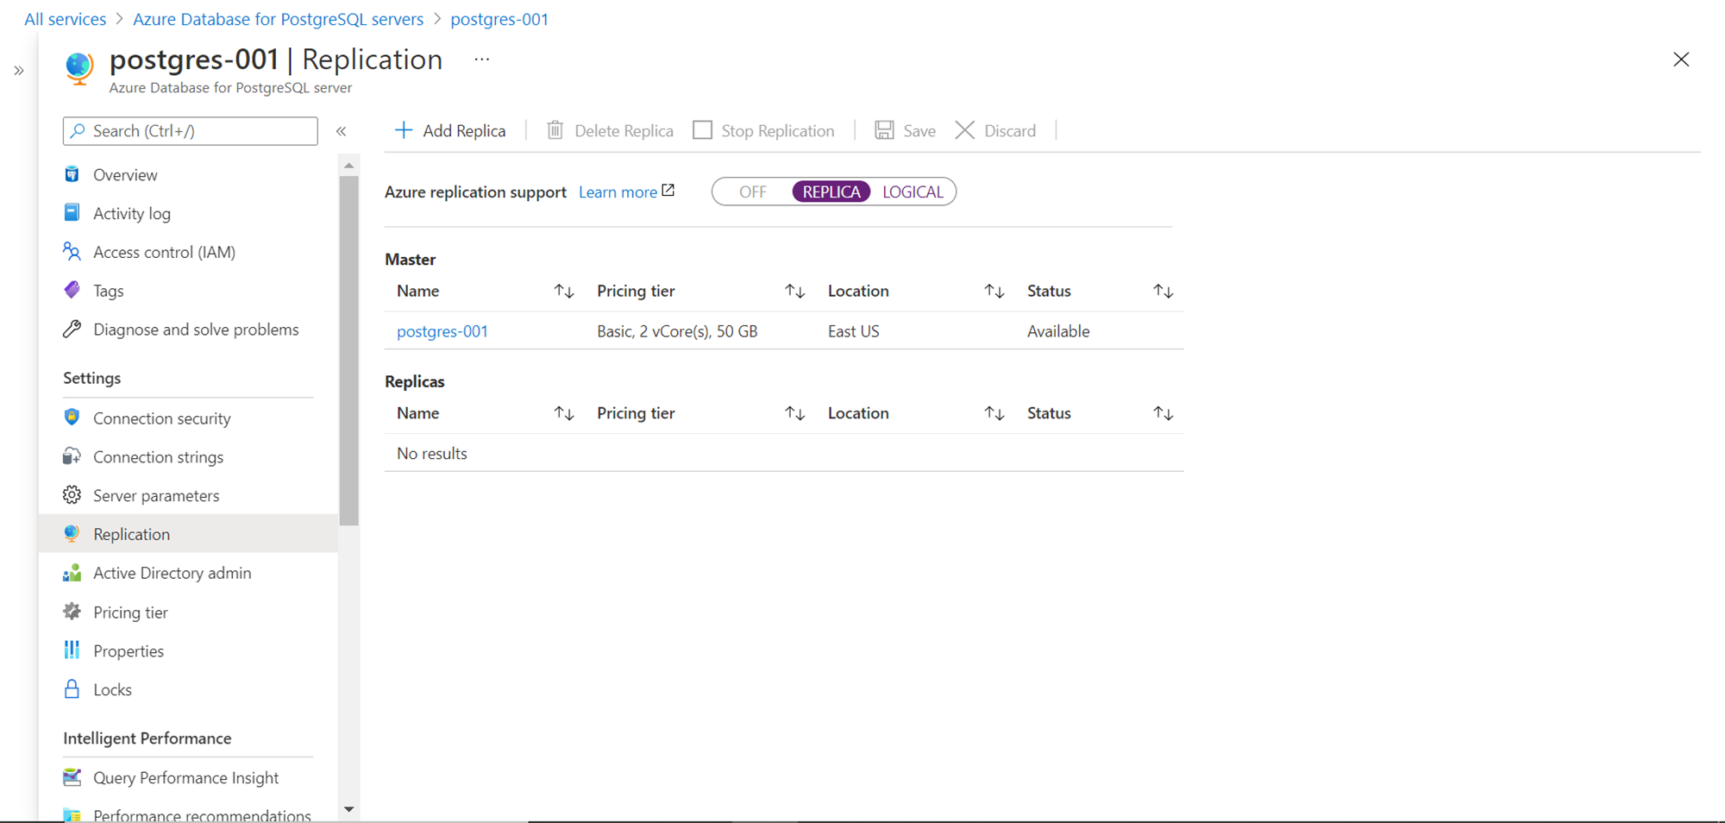The image size is (1725, 823).
Task: Click the Properties bars icon
Action: (72, 650)
